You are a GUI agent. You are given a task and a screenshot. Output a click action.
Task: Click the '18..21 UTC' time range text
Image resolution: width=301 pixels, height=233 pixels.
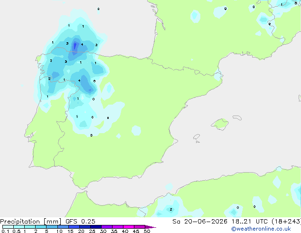250,222
